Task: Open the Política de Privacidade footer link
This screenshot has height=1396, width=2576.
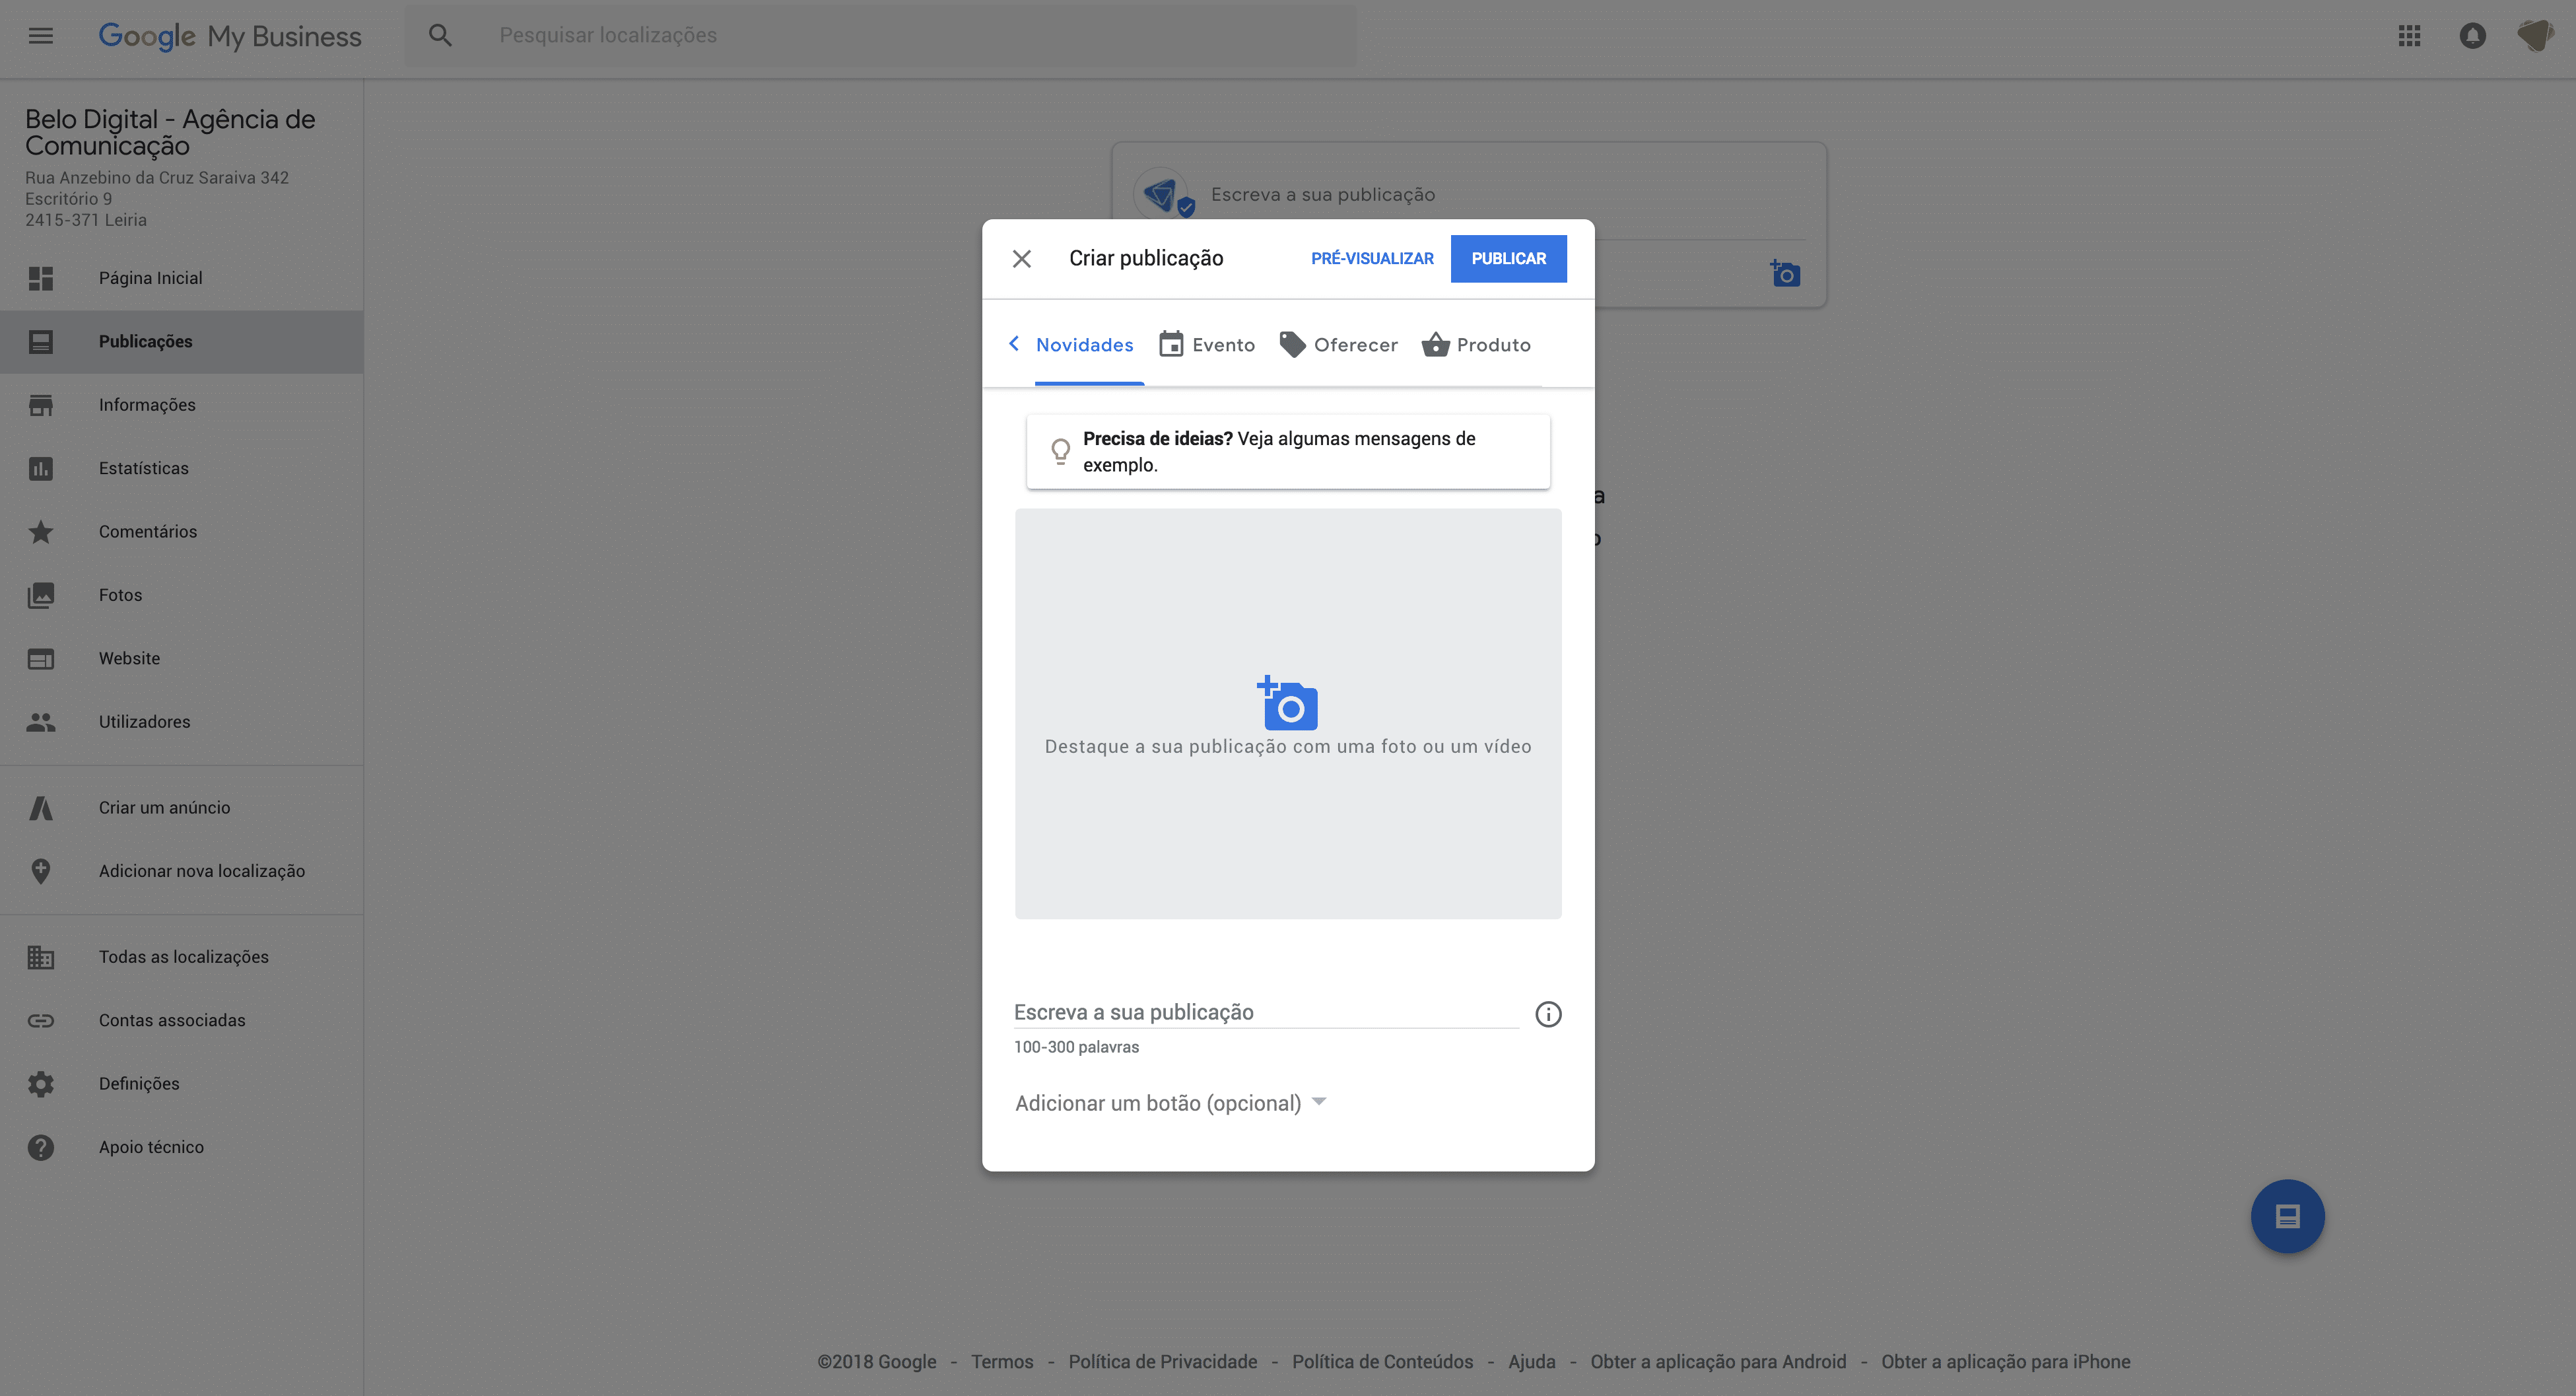Action: point(1162,1361)
